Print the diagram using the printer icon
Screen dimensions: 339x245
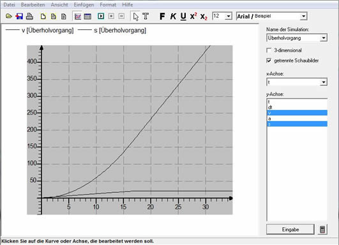[x=29, y=16]
